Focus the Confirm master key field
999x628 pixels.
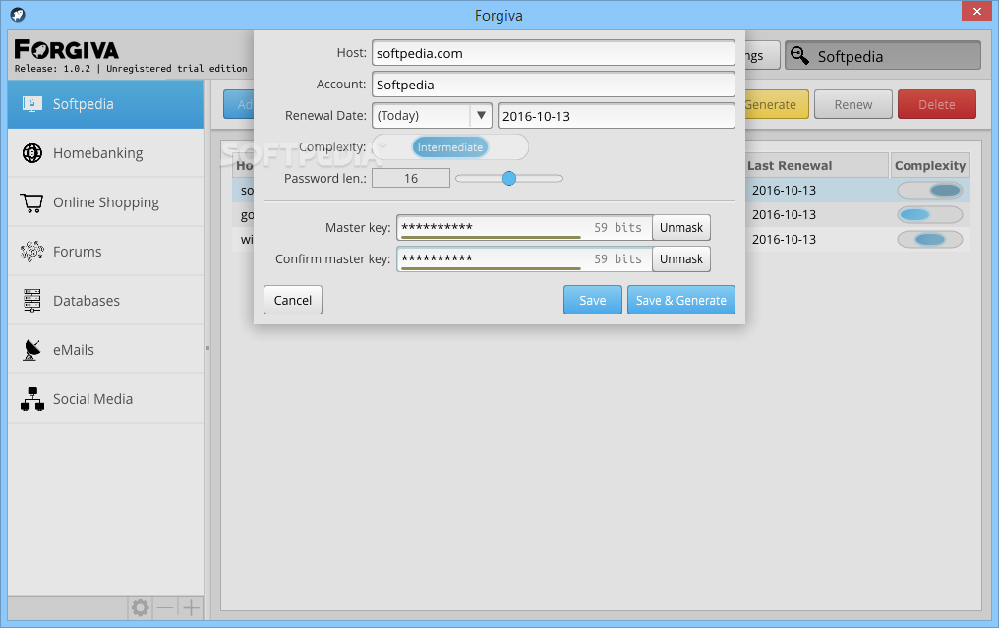tap(524, 259)
